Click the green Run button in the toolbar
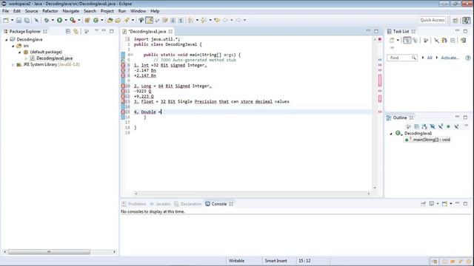 click(x=59, y=20)
